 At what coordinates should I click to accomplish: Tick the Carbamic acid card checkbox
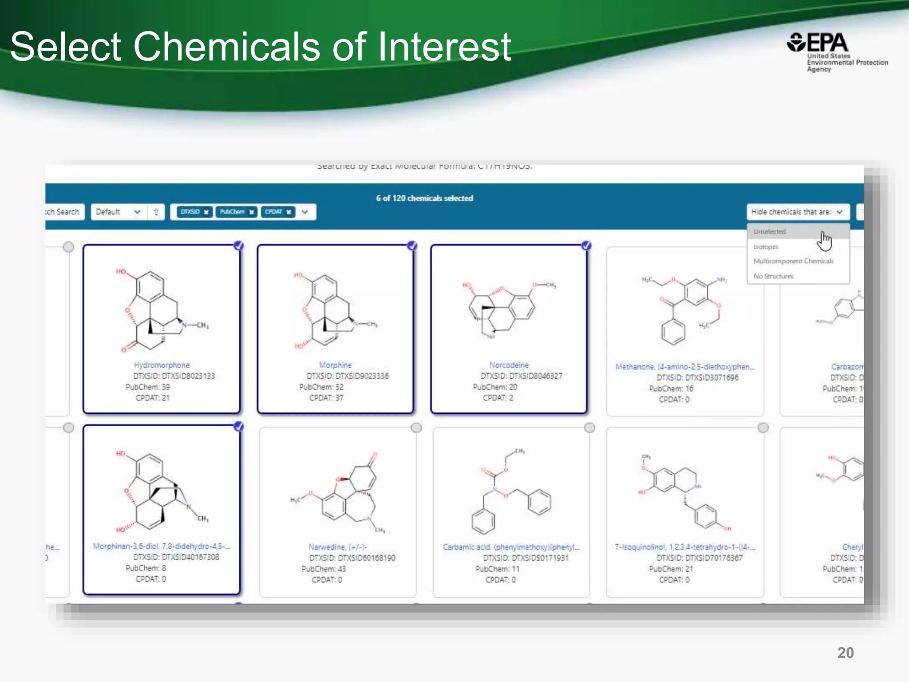pos(589,428)
